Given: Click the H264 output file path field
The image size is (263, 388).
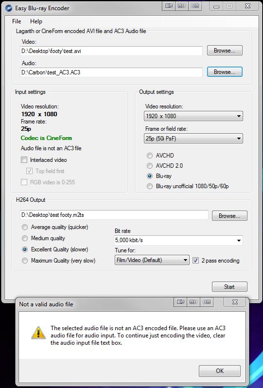Looking at the screenshot, I should coord(114,215).
